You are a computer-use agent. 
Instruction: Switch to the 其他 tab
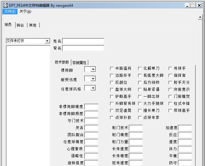(33, 25)
